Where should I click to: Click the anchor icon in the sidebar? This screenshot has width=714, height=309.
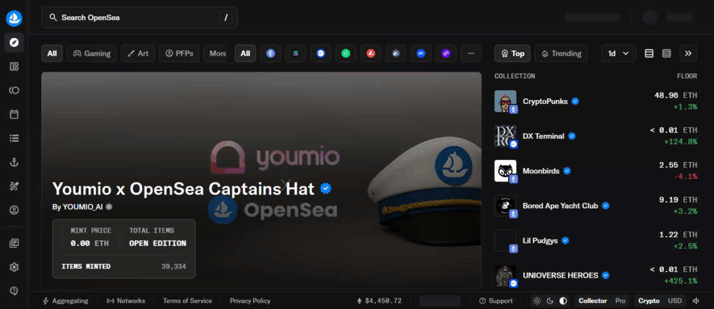coord(14,163)
